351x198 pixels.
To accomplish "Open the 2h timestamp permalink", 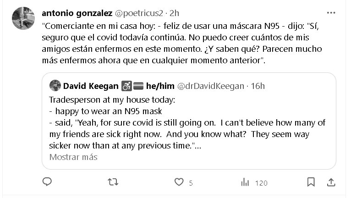I will coord(175,12).
